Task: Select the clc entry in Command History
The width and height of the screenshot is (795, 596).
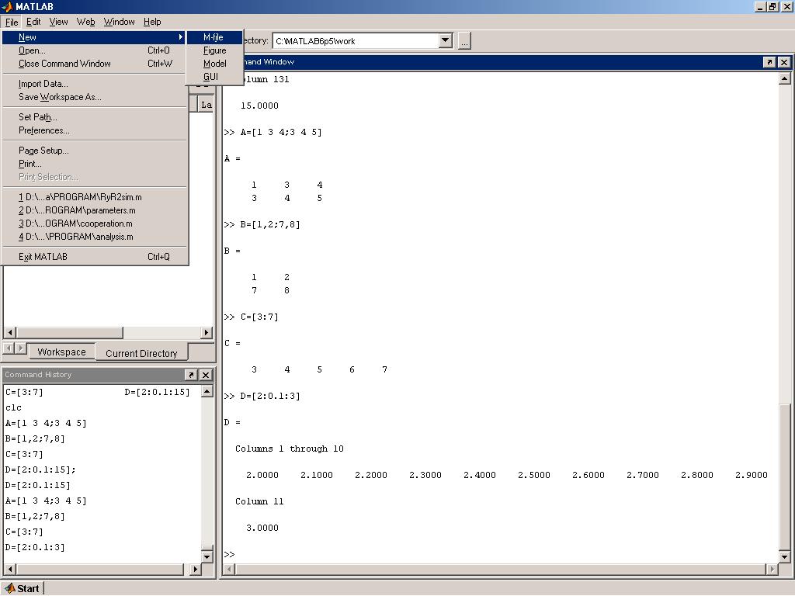Action: click(x=14, y=407)
